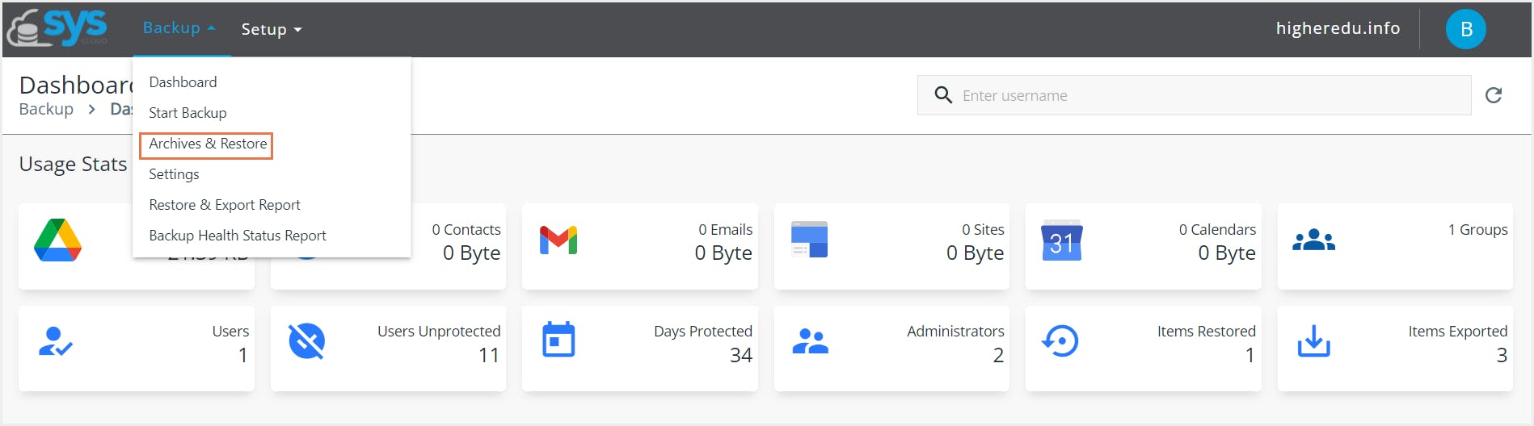Viewport: 1534px width, 426px height.
Task: Open Backup Health Status Report
Action: tap(238, 236)
